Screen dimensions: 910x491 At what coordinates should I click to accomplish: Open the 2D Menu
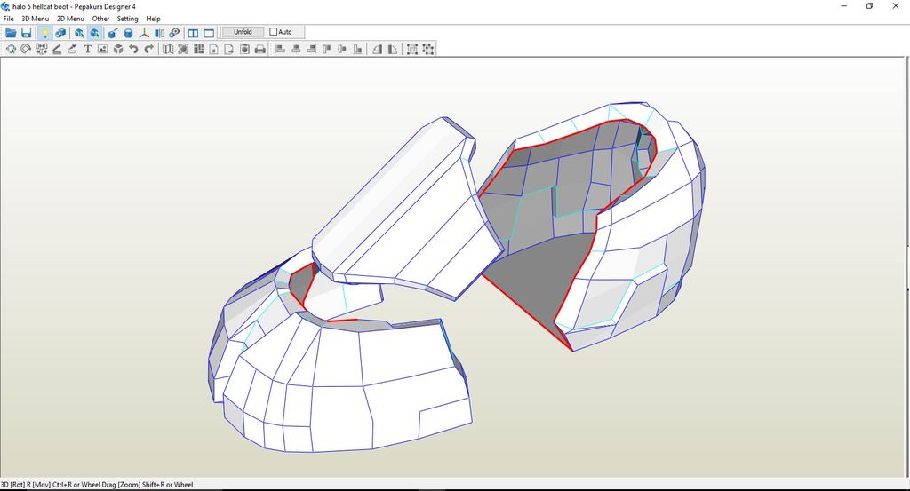click(70, 19)
